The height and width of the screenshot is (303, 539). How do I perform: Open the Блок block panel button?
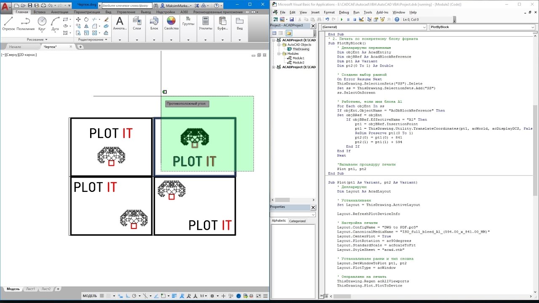(154, 24)
